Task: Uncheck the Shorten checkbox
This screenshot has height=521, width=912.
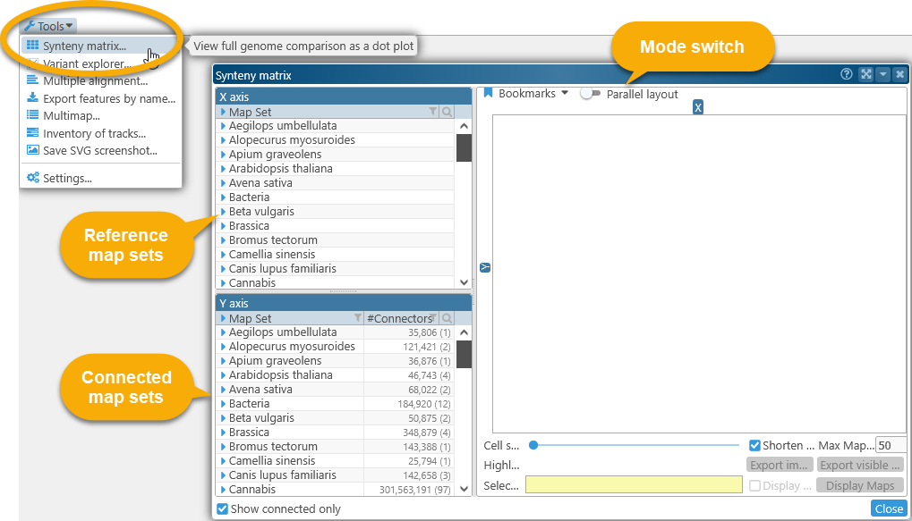Action: [x=754, y=445]
